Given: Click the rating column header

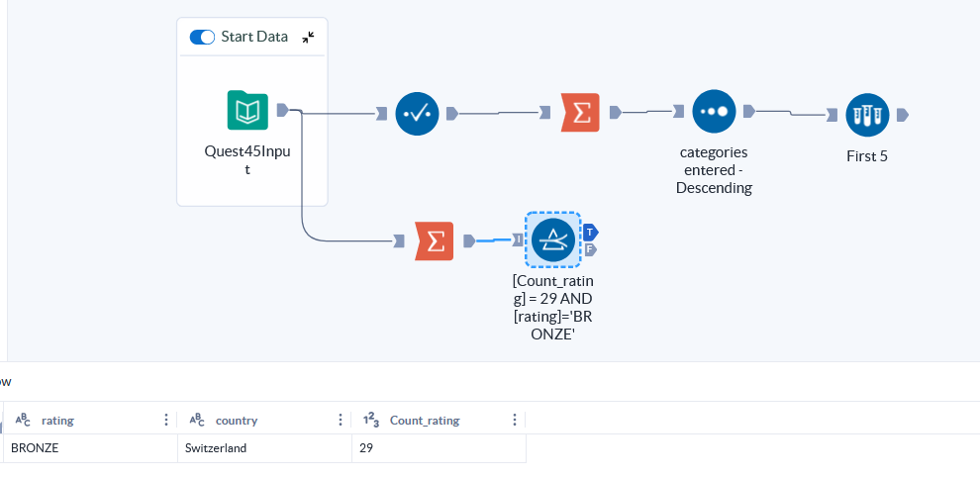Looking at the screenshot, I should (x=57, y=420).
